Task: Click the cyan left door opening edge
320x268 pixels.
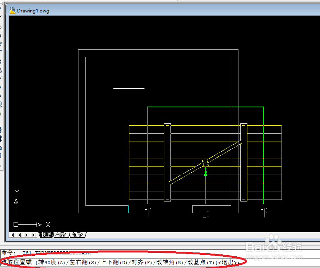Action: [128, 209]
